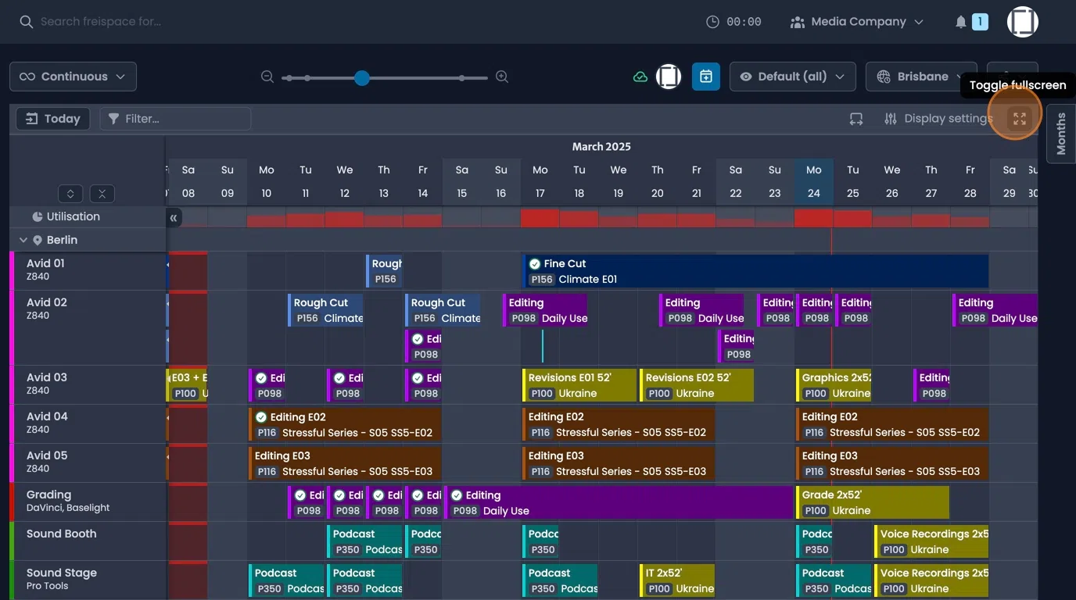This screenshot has width=1076, height=600.
Task: Collapse the Berlin location group
Action: point(23,239)
